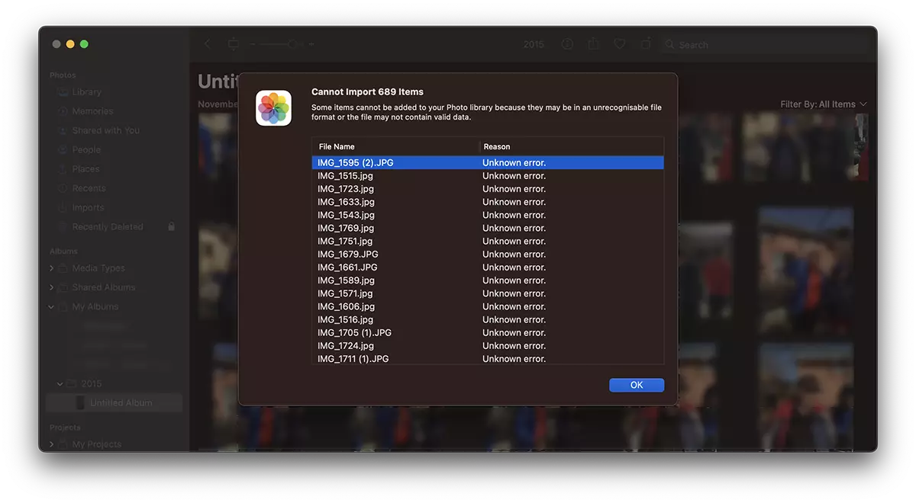Open the Filter By: All Items dropdown
Screen dimensions: 916x503
coord(823,104)
